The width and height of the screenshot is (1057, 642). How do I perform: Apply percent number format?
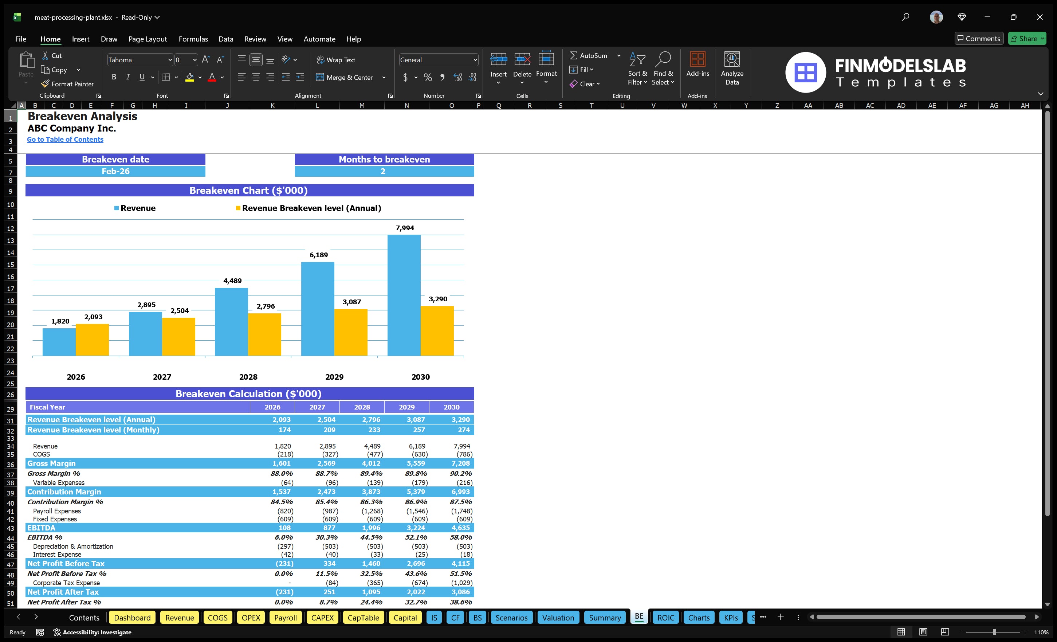point(427,77)
